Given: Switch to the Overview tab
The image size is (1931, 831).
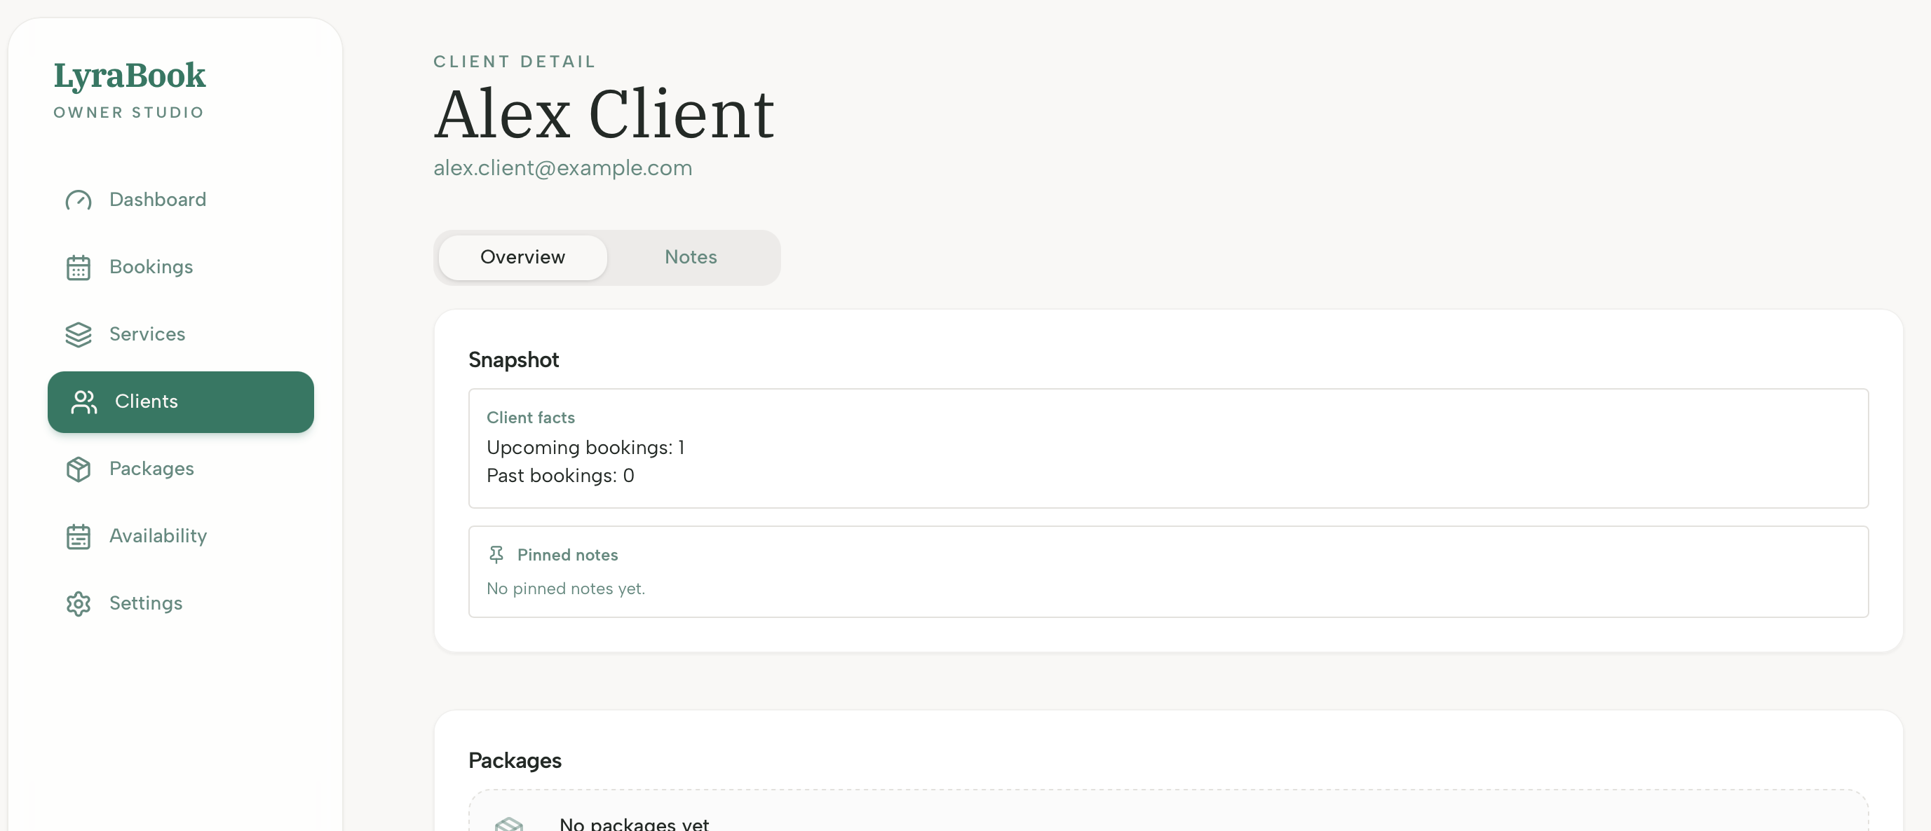Looking at the screenshot, I should point(522,257).
